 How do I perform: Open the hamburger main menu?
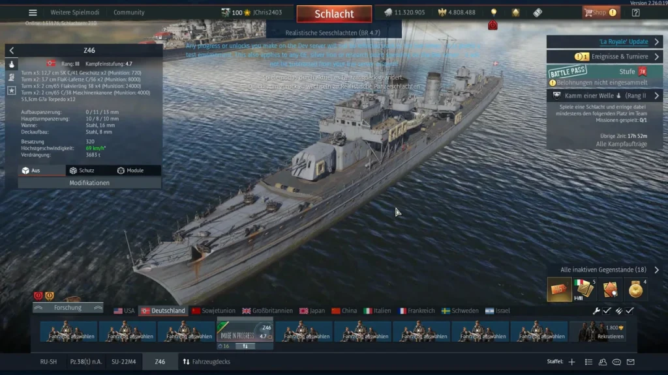(x=33, y=12)
